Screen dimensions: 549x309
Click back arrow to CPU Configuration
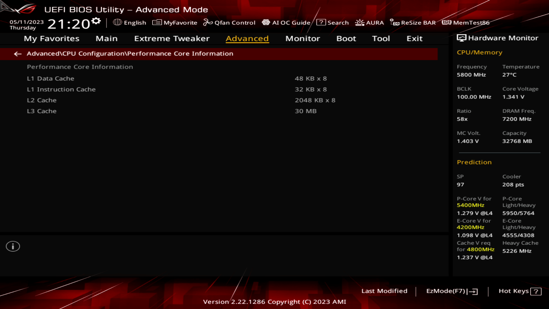click(17, 53)
